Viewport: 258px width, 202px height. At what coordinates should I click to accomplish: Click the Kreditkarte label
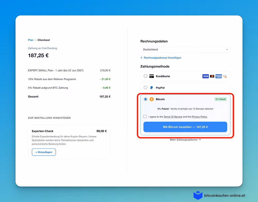click(x=163, y=76)
